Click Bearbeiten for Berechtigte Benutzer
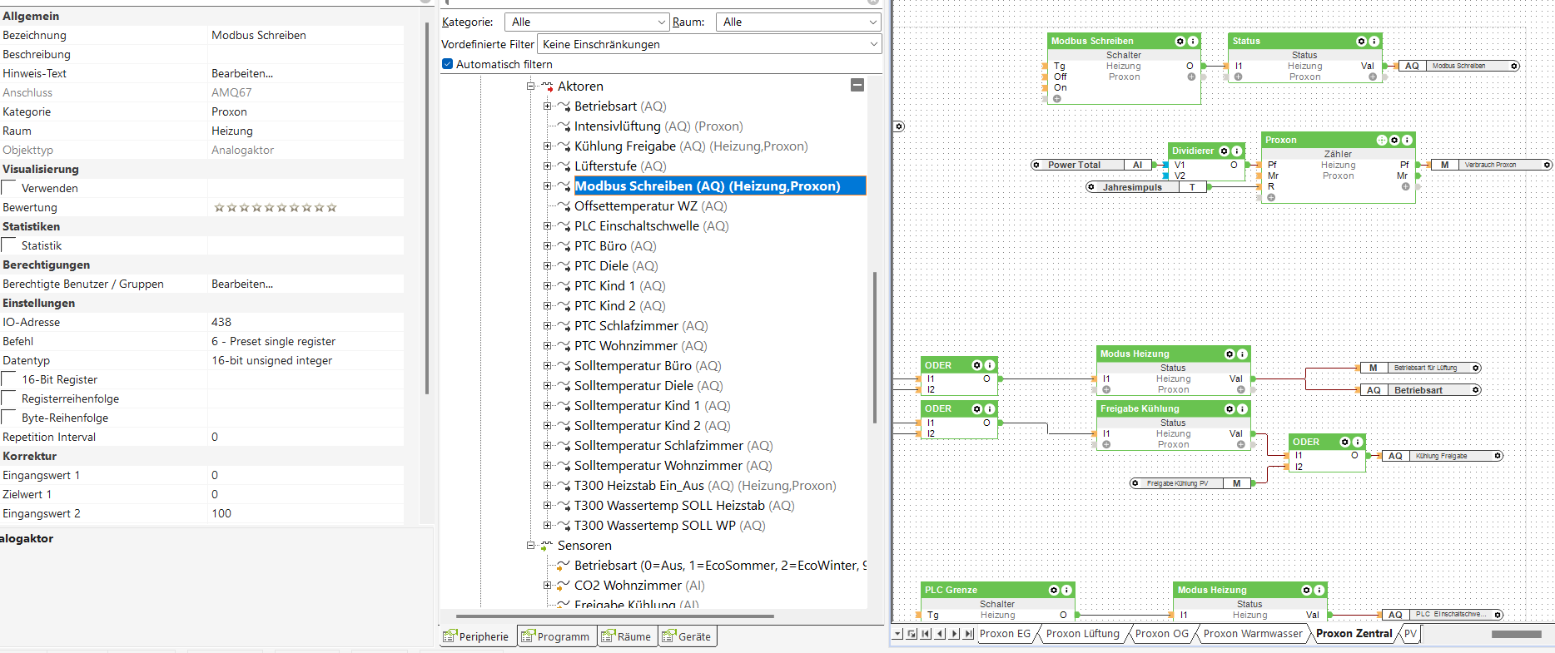Viewport: 1555px width, 653px height. [242, 284]
